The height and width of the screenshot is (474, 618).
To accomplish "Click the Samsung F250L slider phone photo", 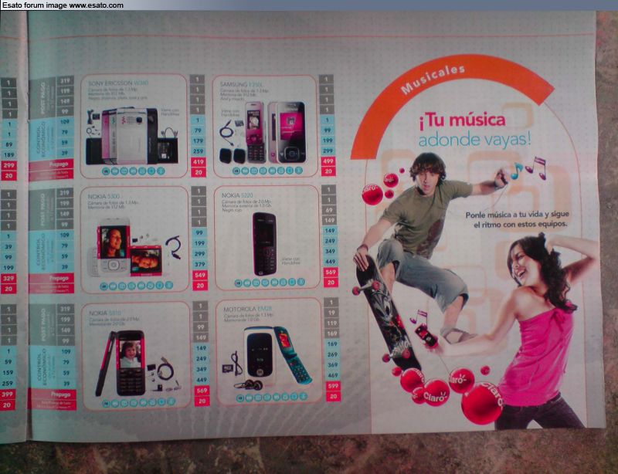I will click(276, 132).
